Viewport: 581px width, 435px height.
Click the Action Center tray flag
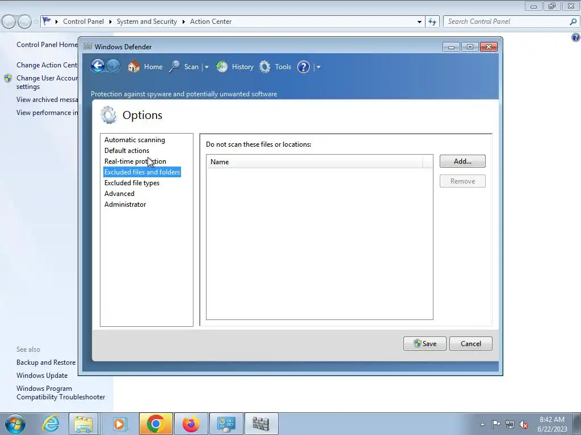[x=496, y=424]
